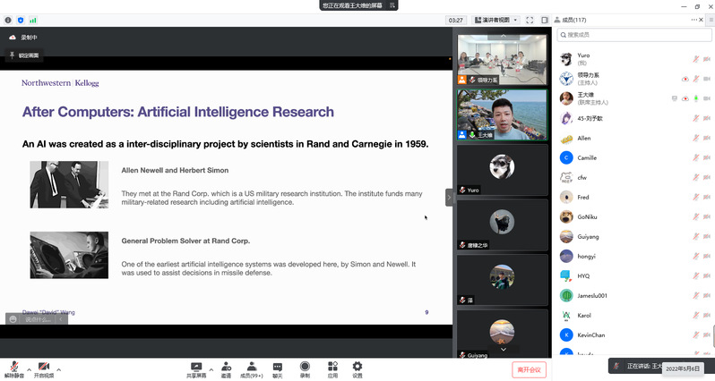The width and height of the screenshot is (715, 381).
Task: Collapse the video strip using the side arrow
Action: pyautogui.click(x=450, y=196)
